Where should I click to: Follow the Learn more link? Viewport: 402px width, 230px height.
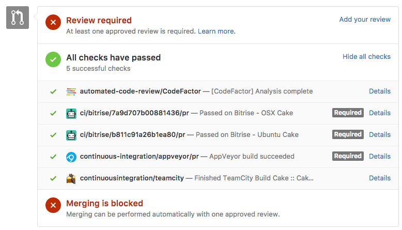click(x=217, y=32)
